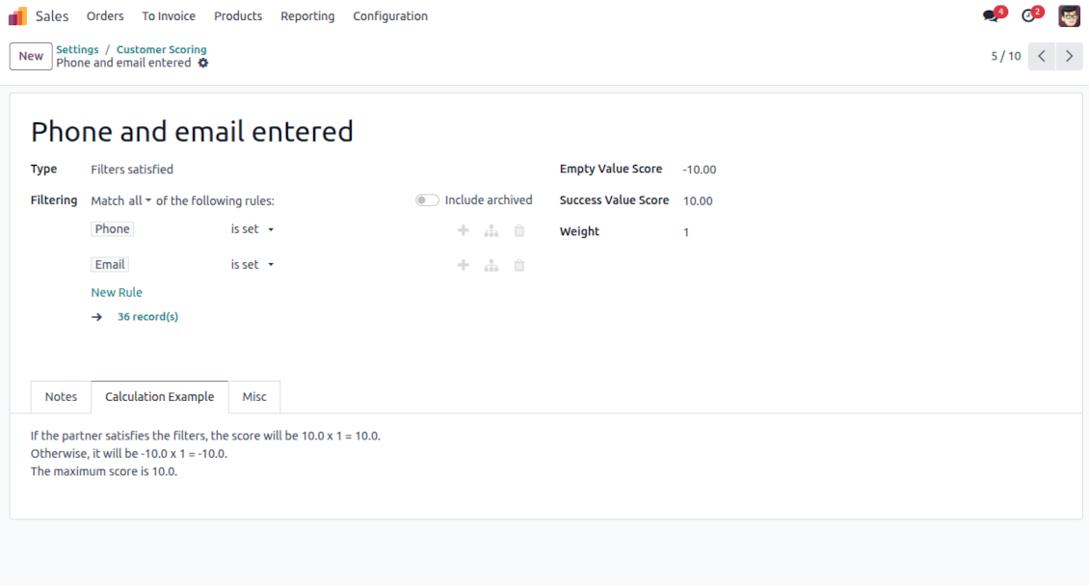This screenshot has height=585, width=1089.
Task: Switch to the Misc tab
Action: (x=254, y=397)
